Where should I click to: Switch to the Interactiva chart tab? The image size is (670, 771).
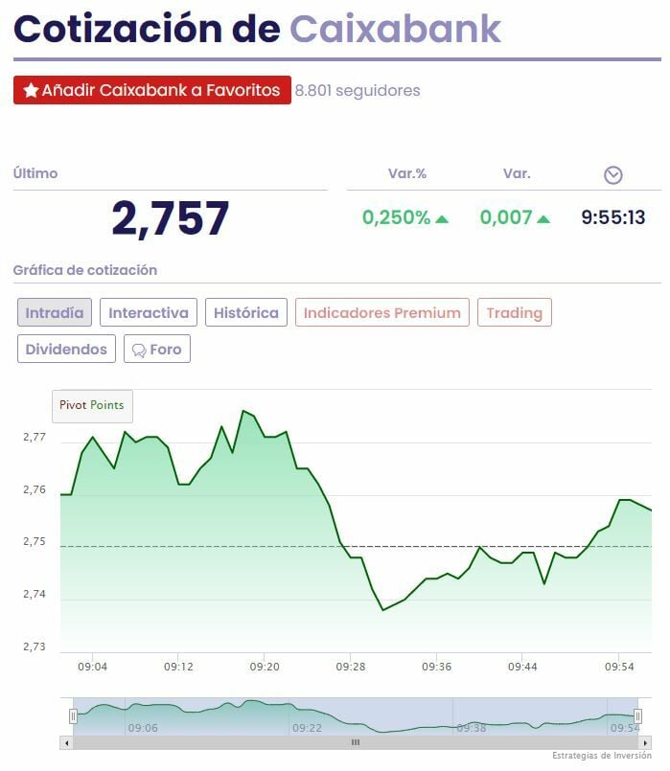[148, 312]
